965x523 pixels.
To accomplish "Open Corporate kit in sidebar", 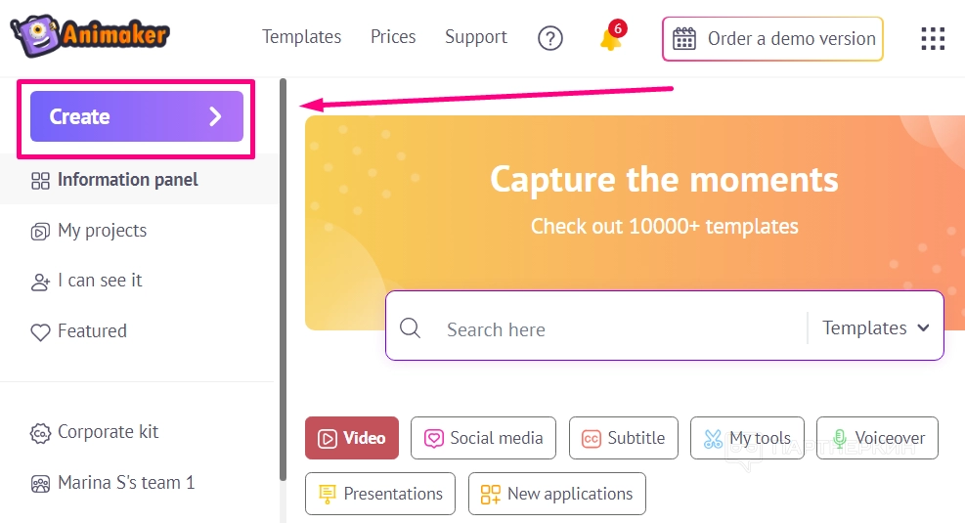I will [108, 432].
